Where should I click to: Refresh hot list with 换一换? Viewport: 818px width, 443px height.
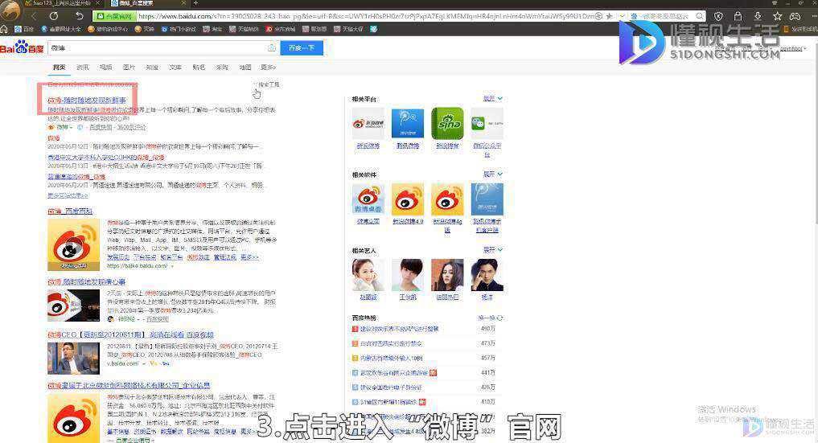tap(491, 318)
